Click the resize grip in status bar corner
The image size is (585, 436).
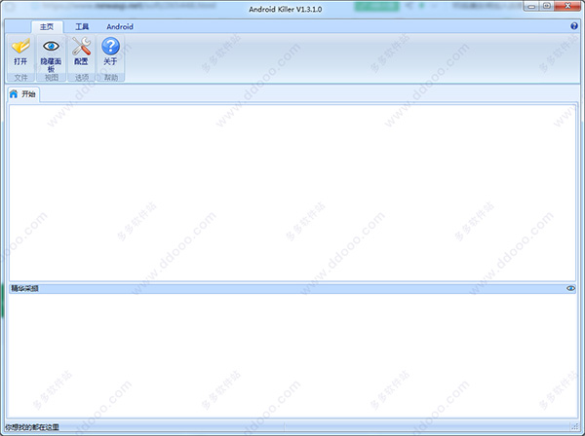tap(575, 426)
